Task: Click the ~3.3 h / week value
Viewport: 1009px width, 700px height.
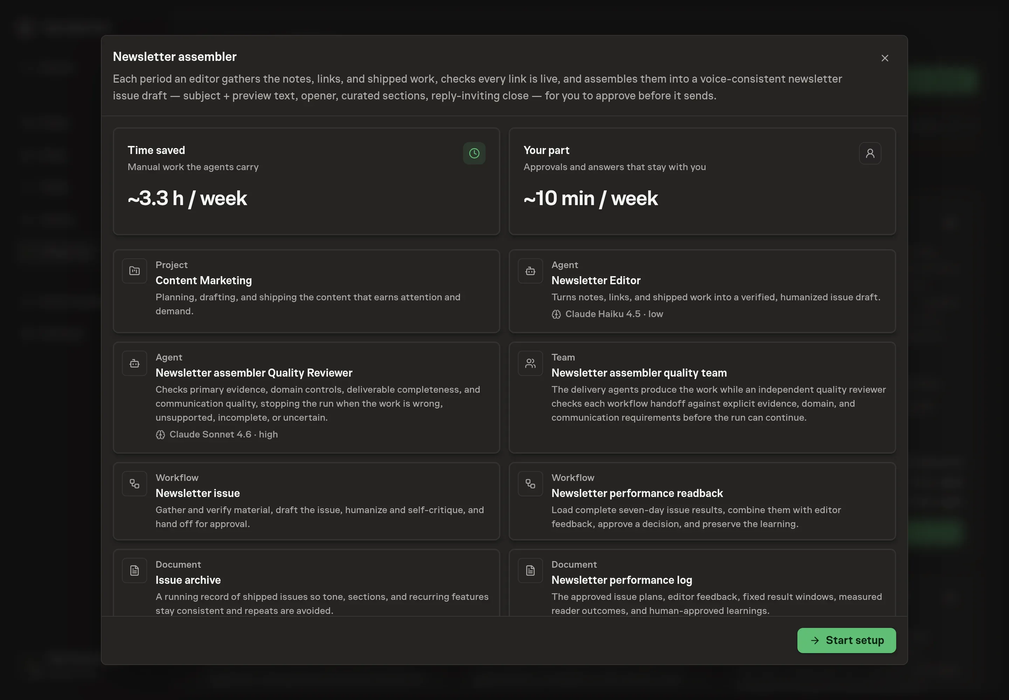Action: coord(187,198)
